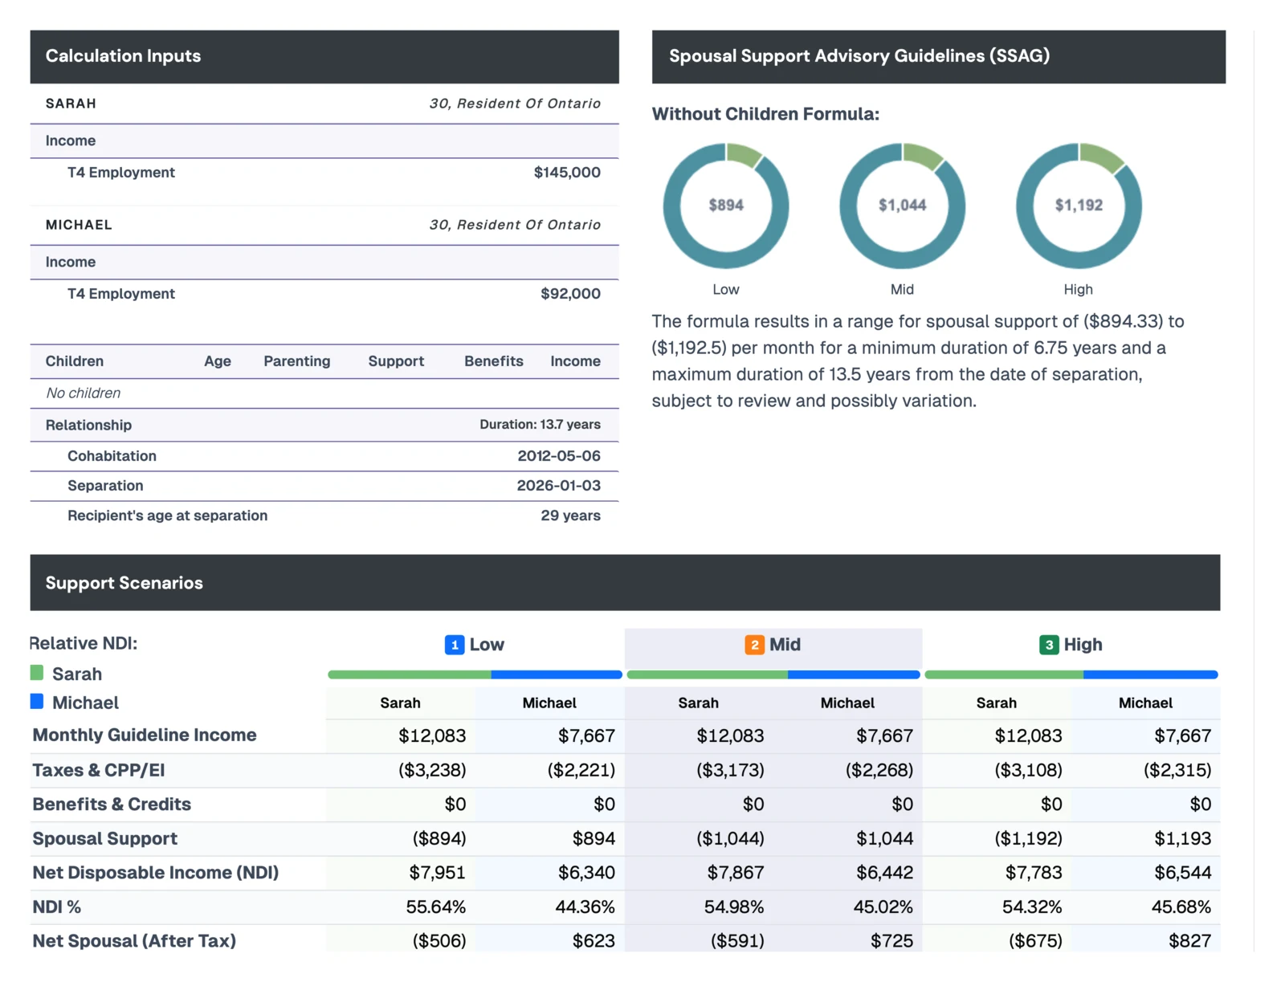
Task: Click the green Sarah legend square
Action: coord(37,672)
